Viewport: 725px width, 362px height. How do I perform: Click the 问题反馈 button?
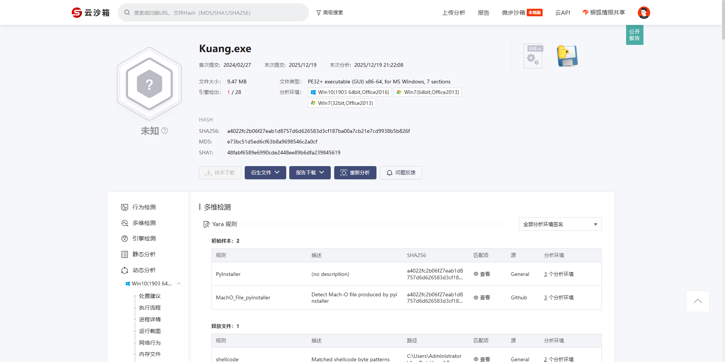coord(401,173)
